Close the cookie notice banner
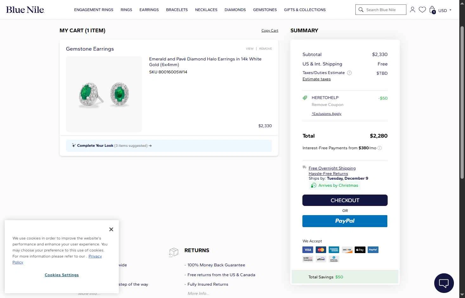Viewport: 465px width, 298px height. coord(111,229)
